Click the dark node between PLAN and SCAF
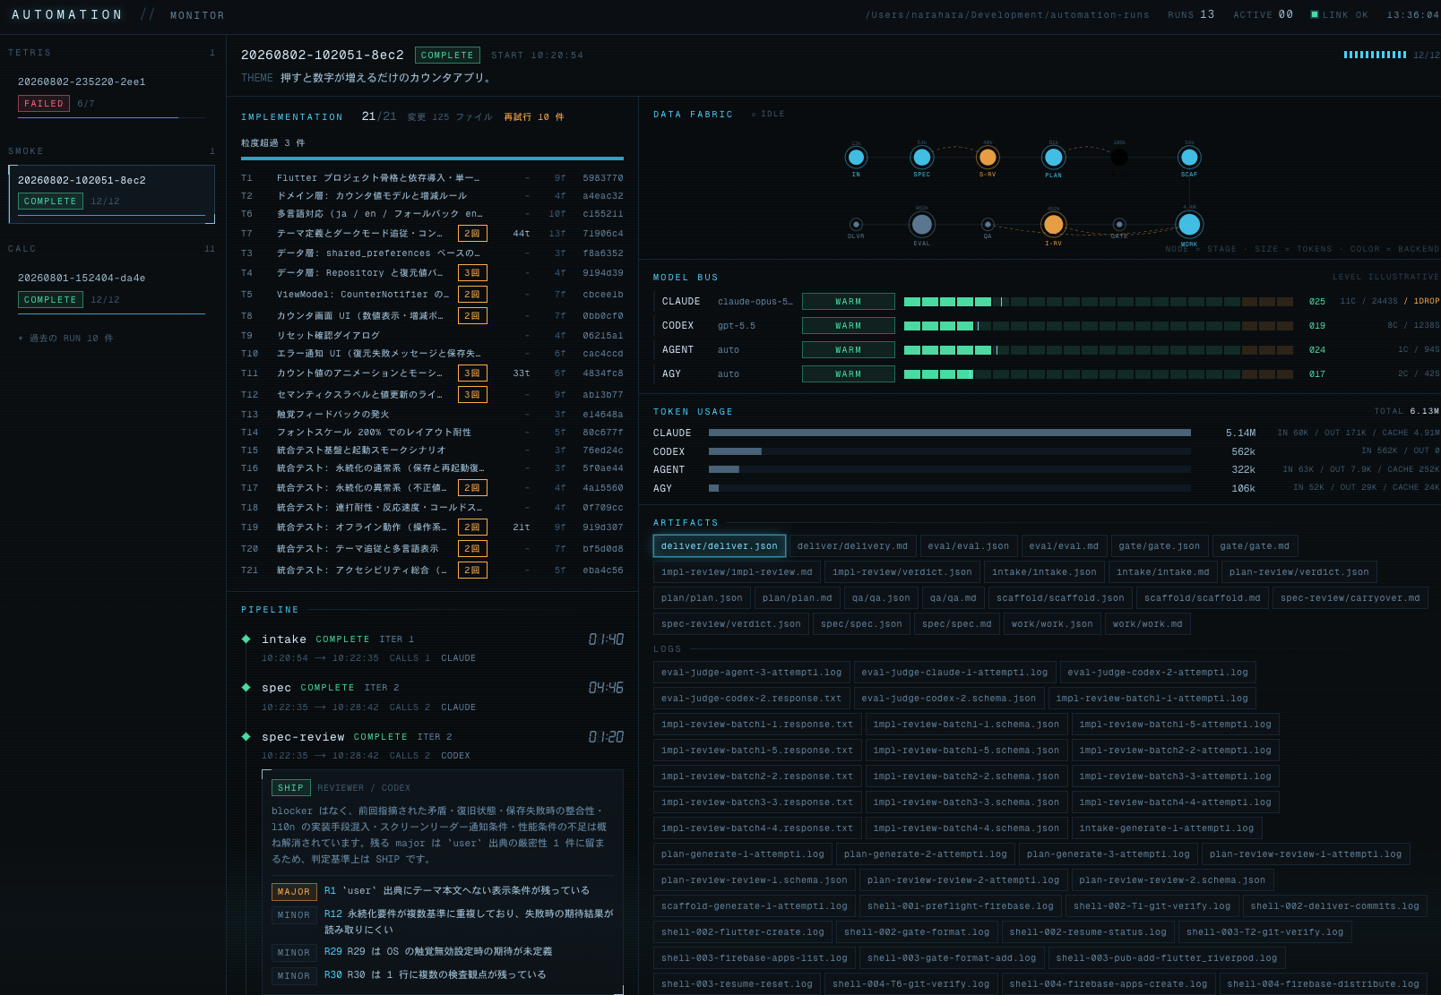The image size is (1441, 995). tap(1119, 158)
